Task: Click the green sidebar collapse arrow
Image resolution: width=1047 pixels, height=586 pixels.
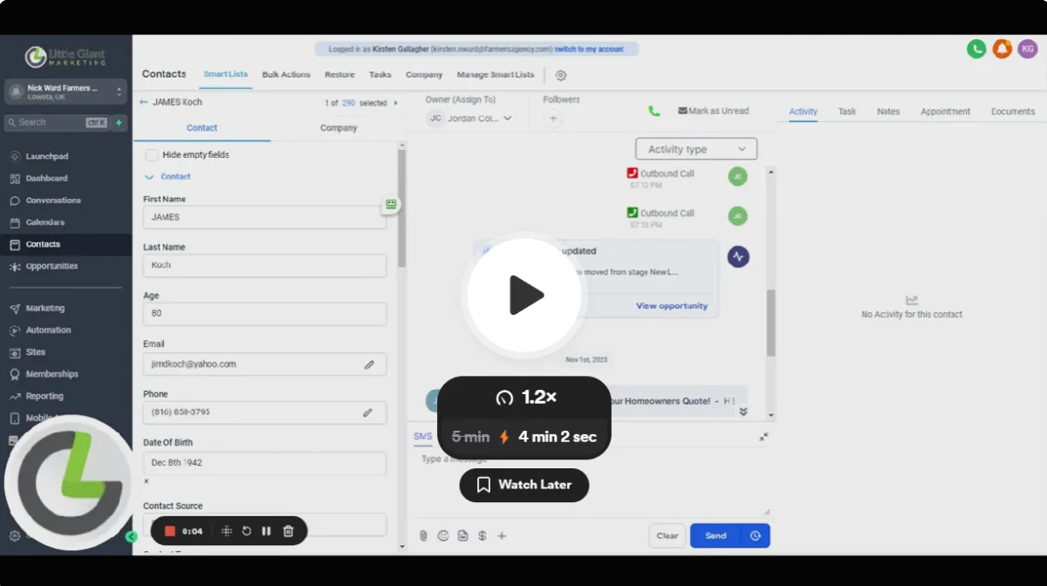Action: point(132,537)
